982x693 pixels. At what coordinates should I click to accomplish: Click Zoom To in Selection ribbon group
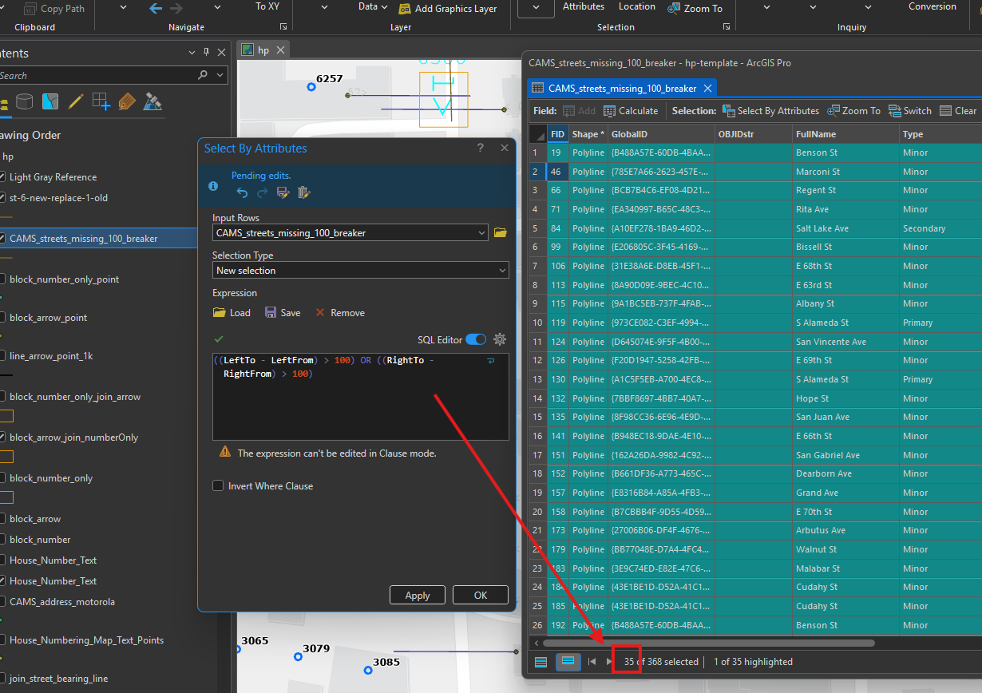pyautogui.click(x=694, y=8)
